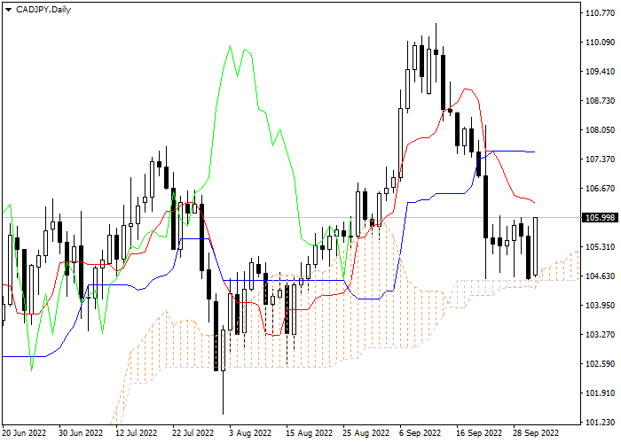Click the 104.630 price axis label
The image size is (621, 443).
click(x=601, y=276)
